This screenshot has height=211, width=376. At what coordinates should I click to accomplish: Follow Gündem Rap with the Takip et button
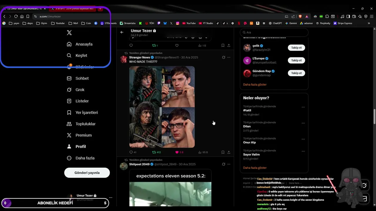point(296,73)
